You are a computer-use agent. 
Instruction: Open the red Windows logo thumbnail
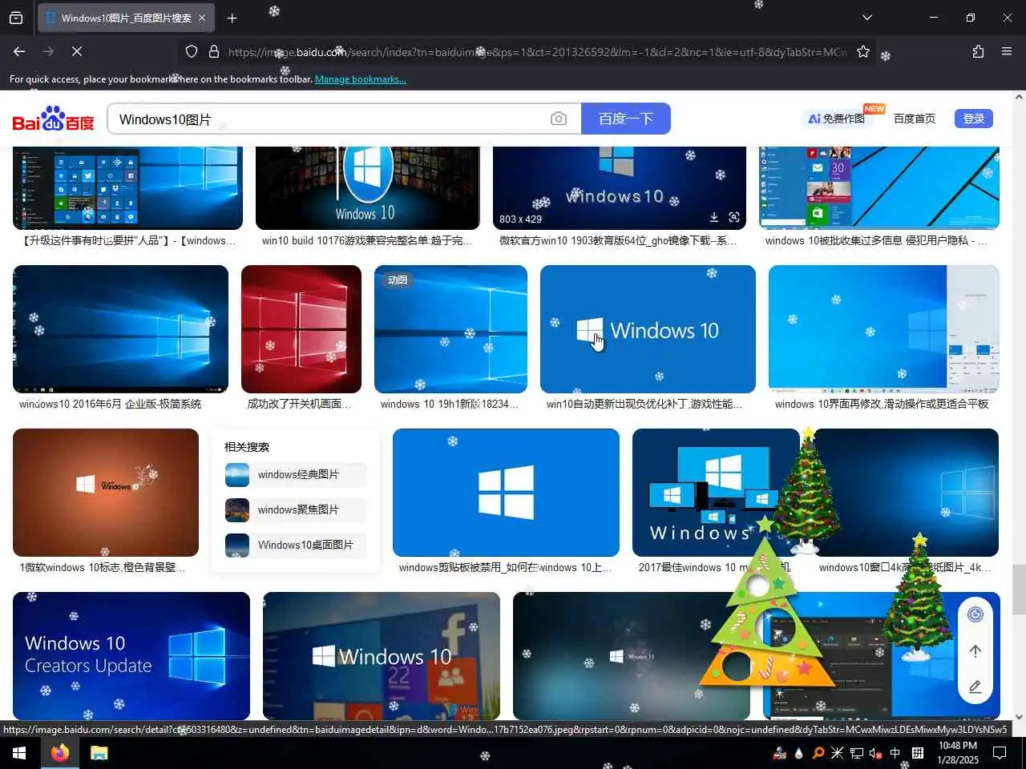[301, 329]
